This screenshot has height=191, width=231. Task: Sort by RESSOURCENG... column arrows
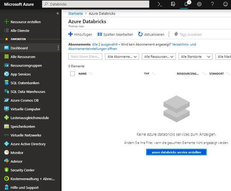(x=204, y=74)
